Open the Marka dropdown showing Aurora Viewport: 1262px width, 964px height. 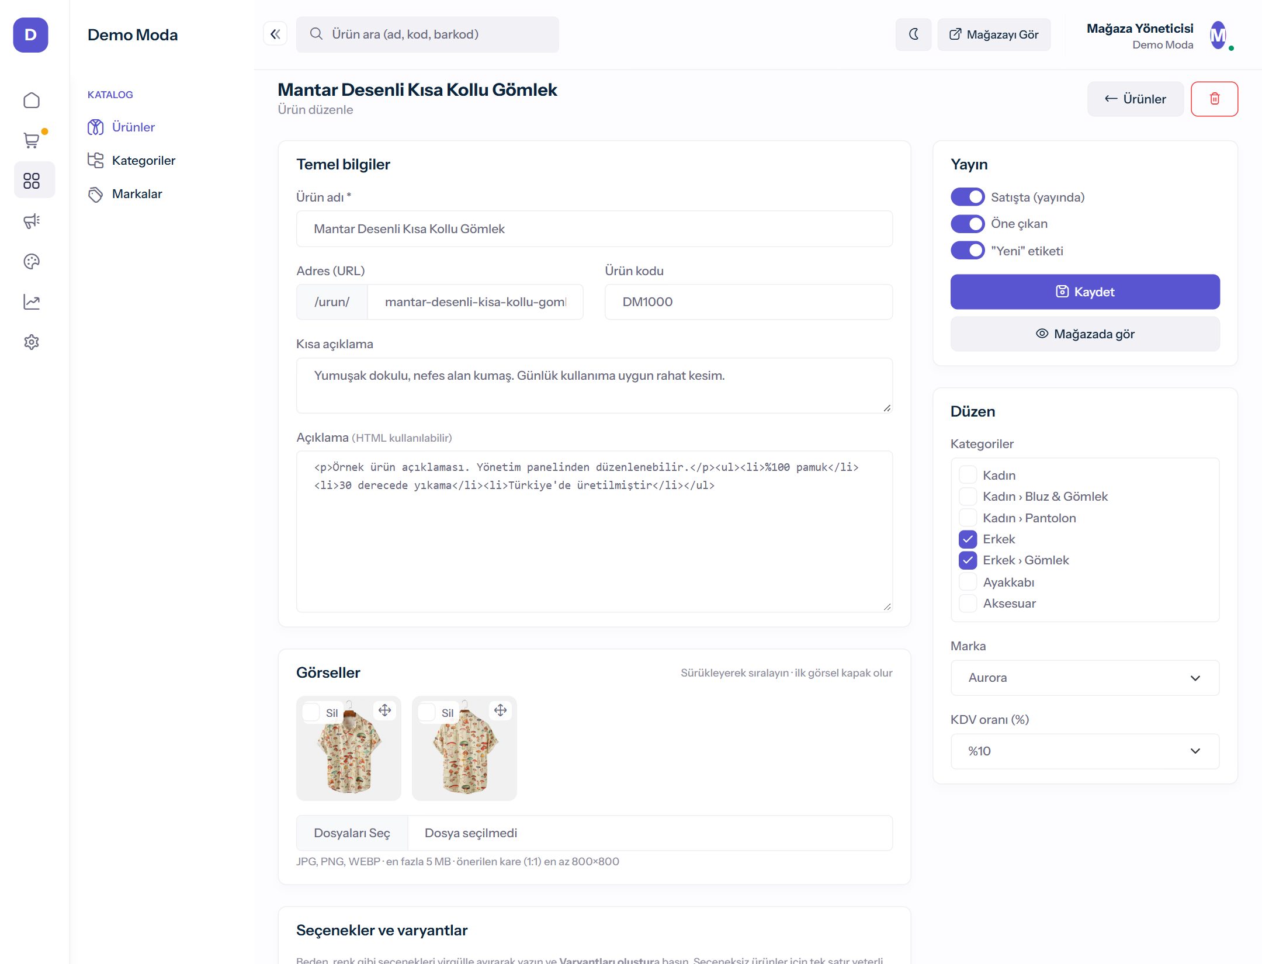[1085, 678]
